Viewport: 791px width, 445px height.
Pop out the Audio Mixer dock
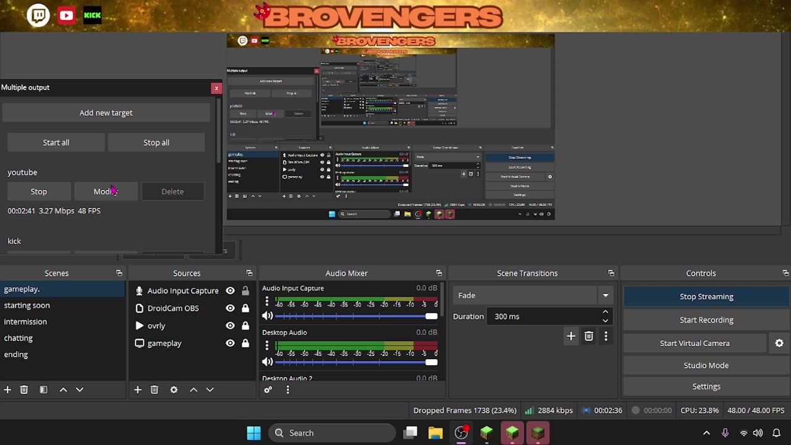click(x=439, y=273)
